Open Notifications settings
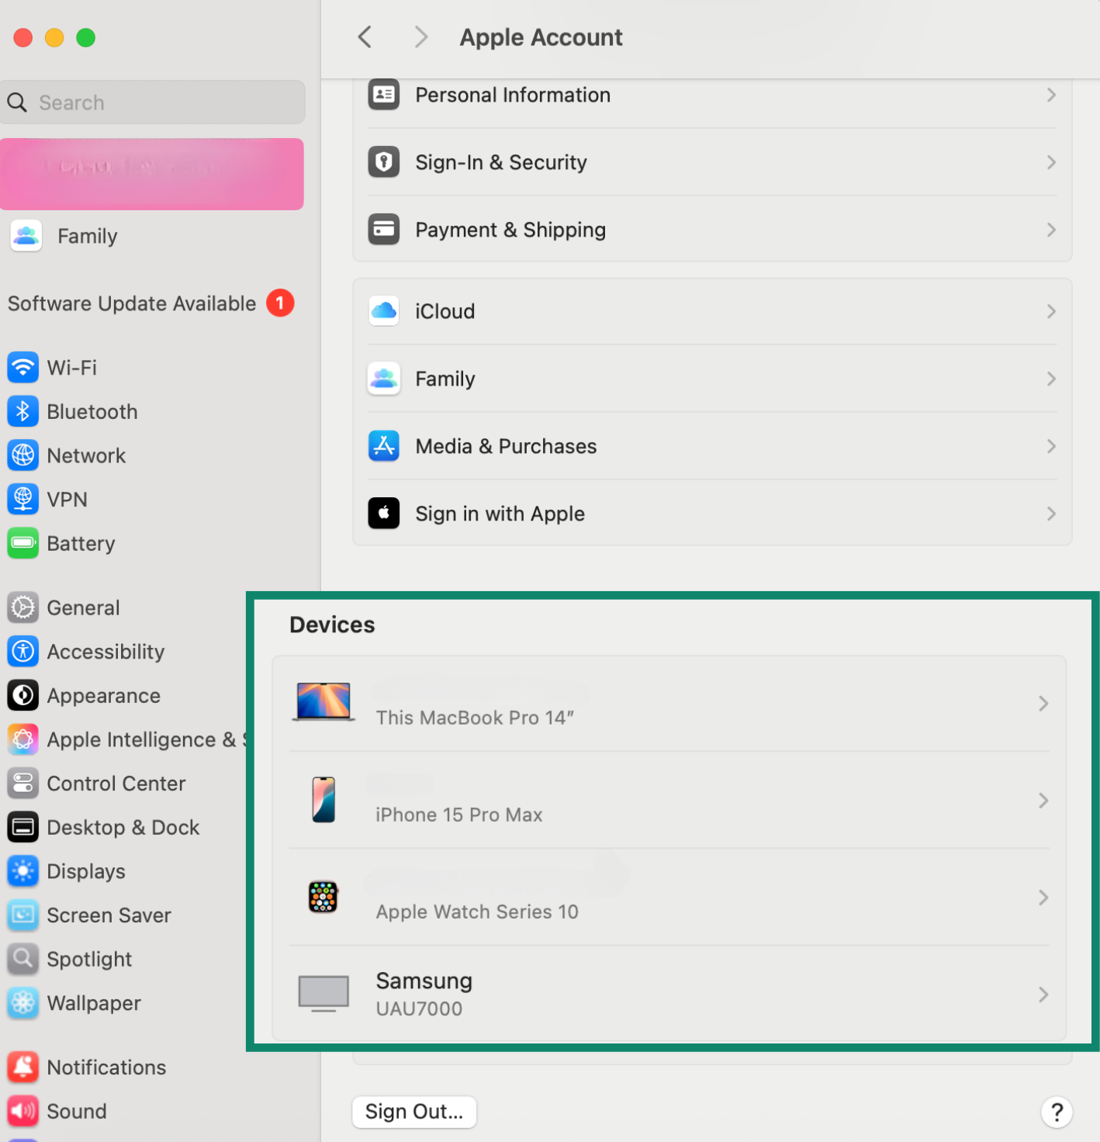The width and height of the screenshot is (1100, 1142). tap(106, 1067)
